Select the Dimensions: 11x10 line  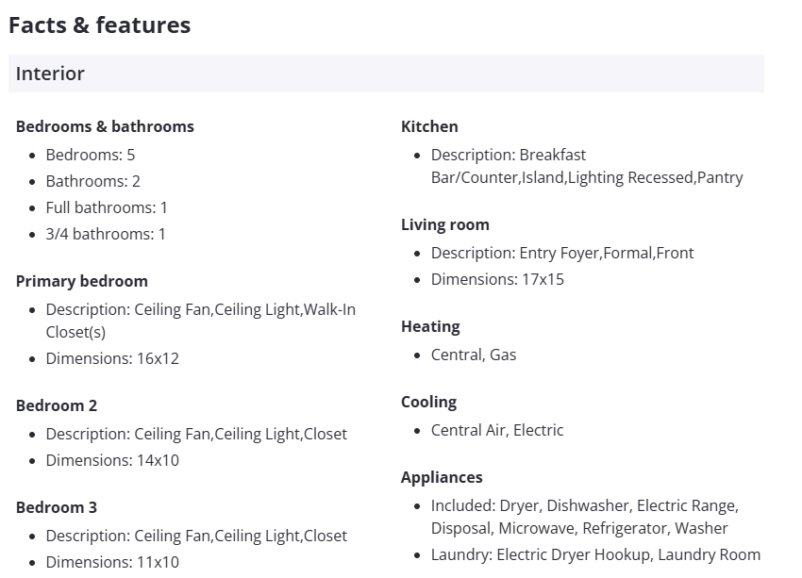point(112,562)
